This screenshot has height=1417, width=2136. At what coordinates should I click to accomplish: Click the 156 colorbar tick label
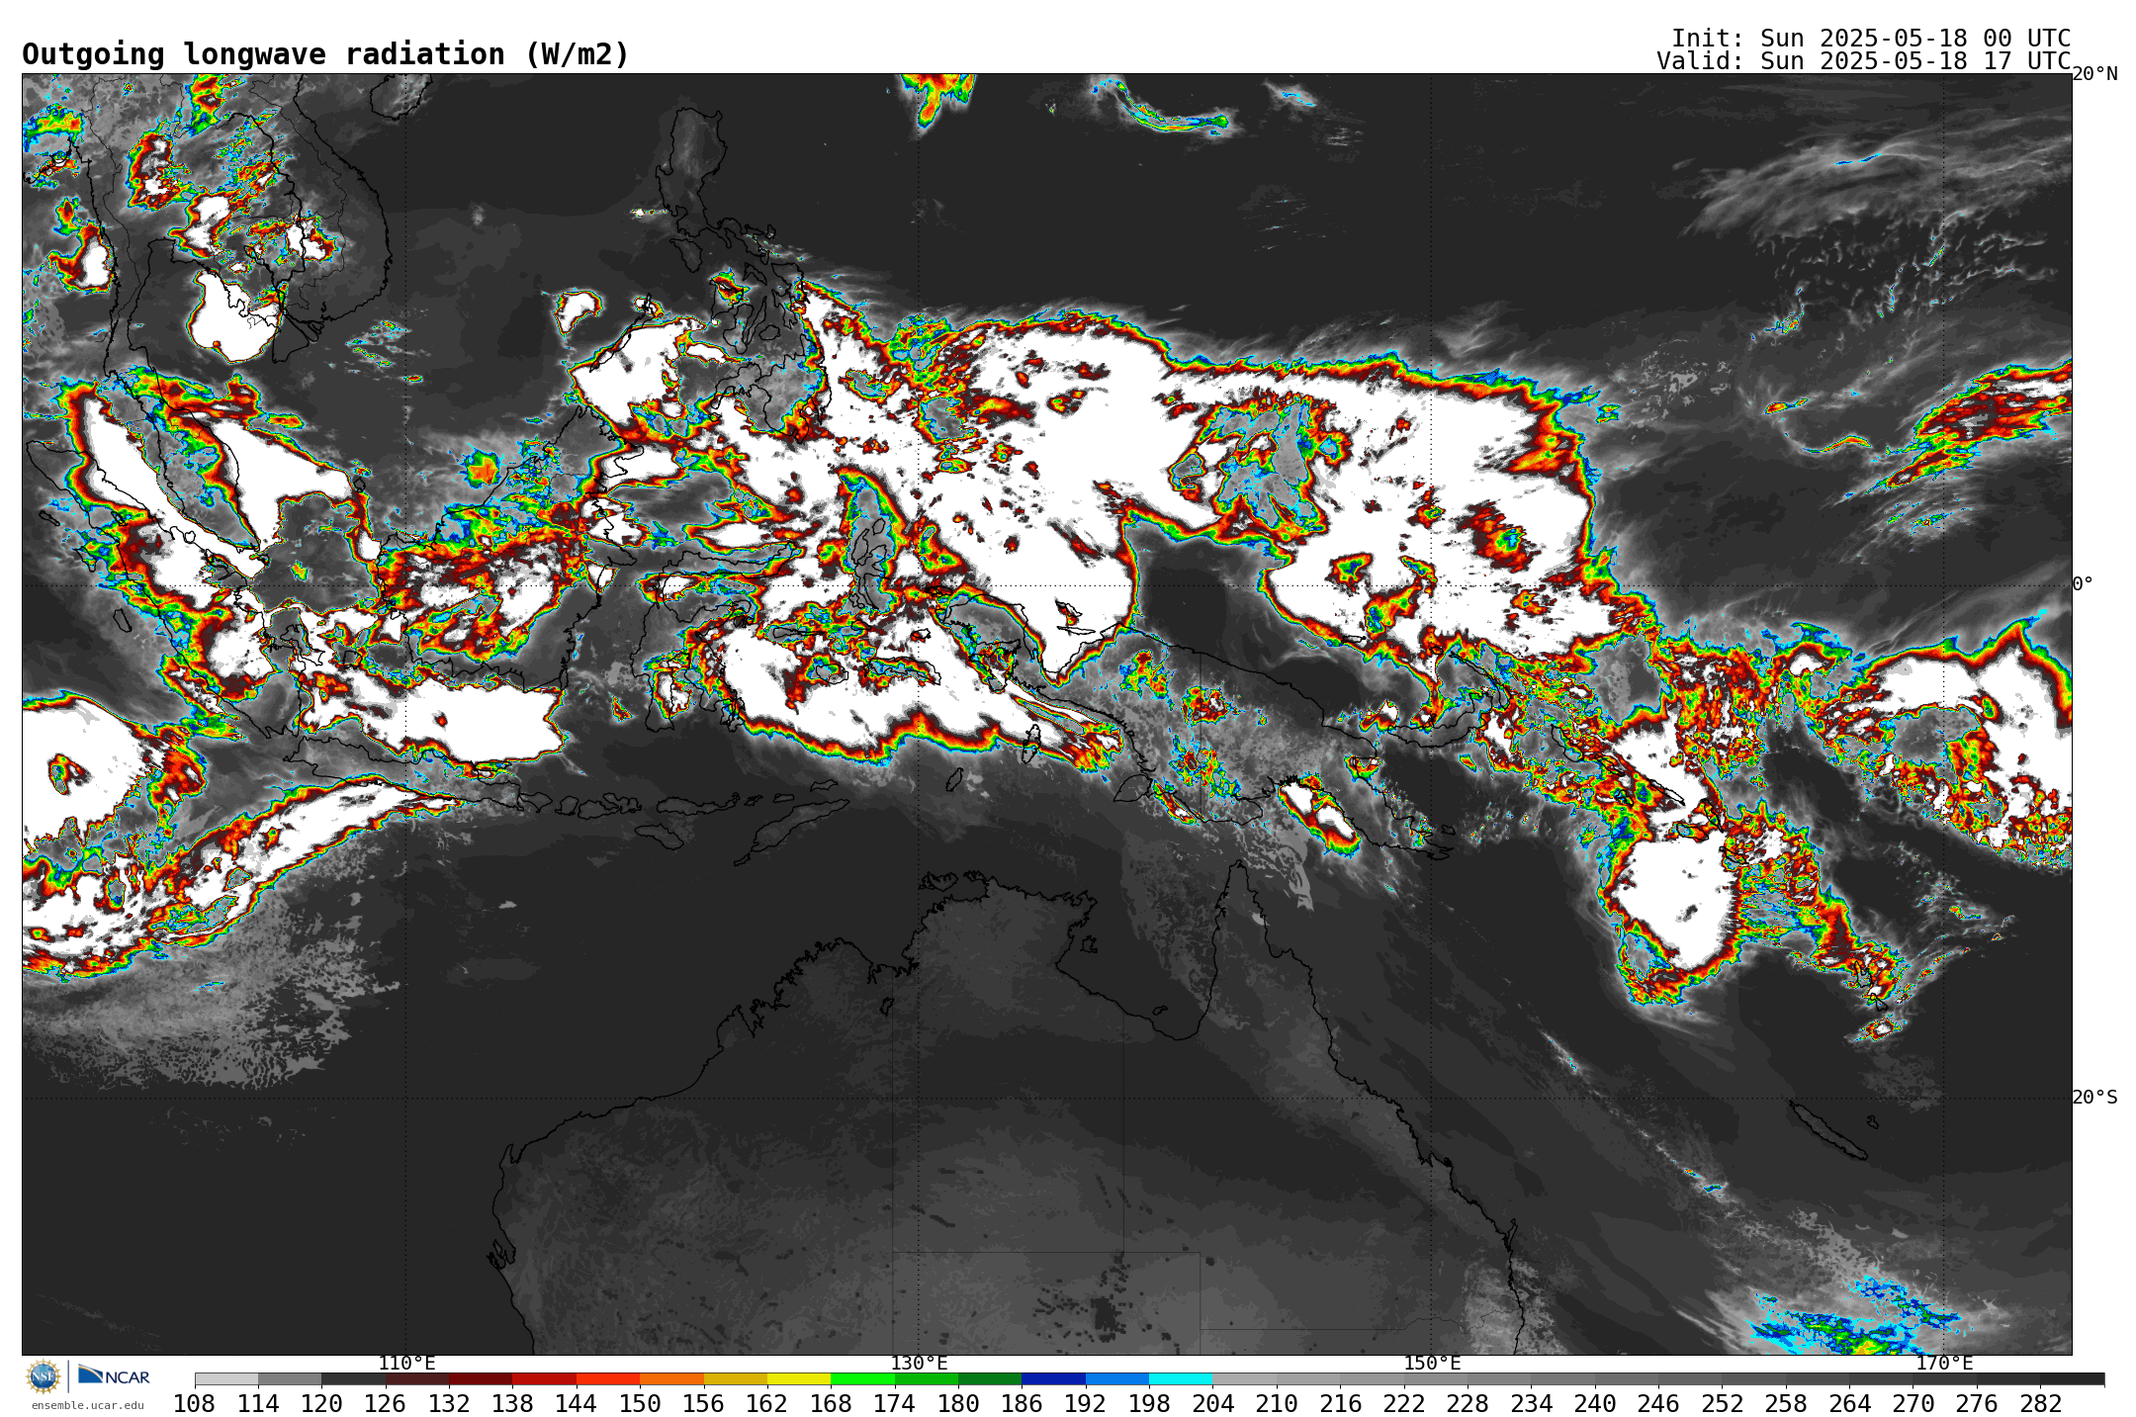tap(703, 1404)
